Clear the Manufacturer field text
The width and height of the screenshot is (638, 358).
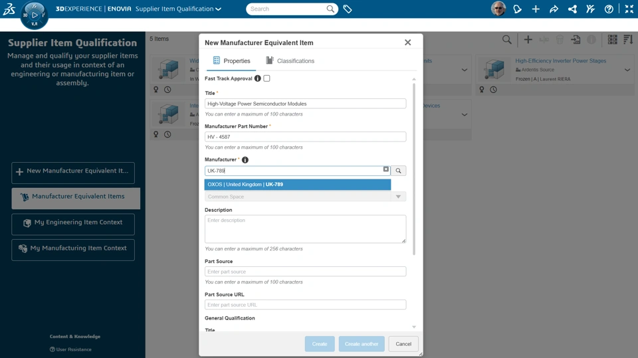tap(385, 169)
